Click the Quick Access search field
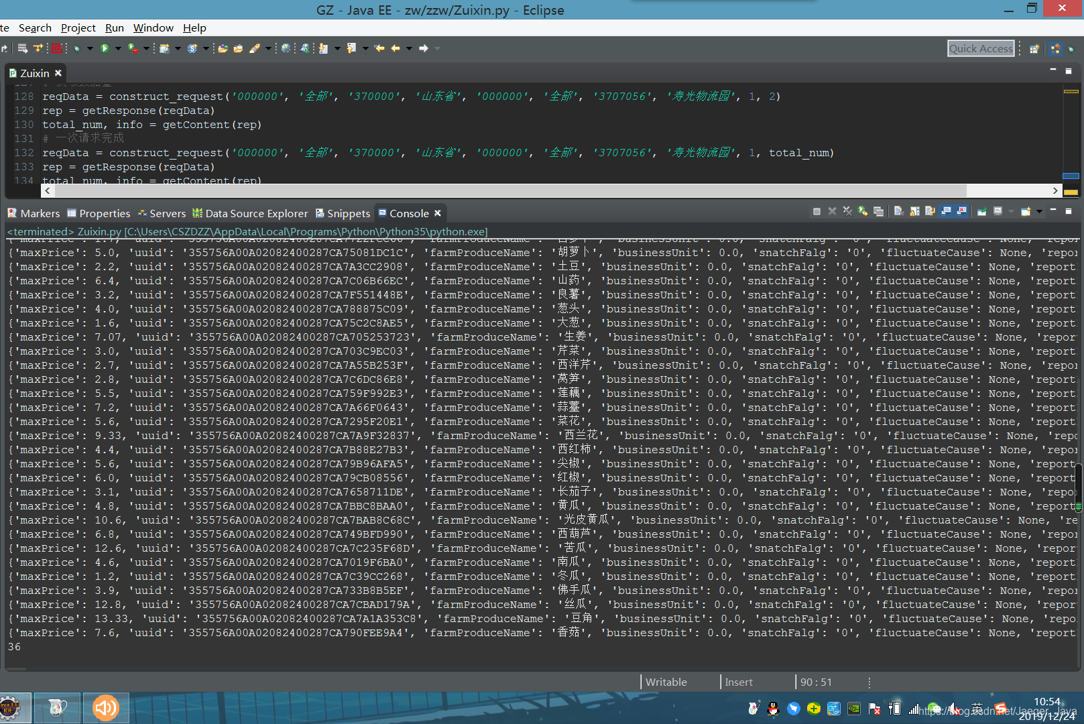 coord(981,48)
